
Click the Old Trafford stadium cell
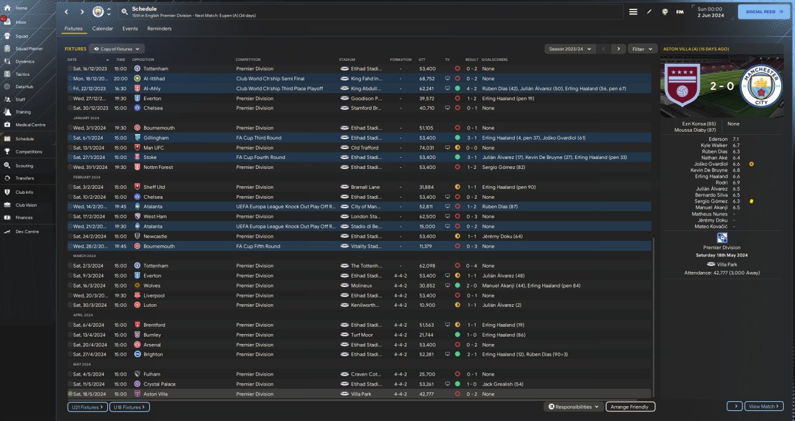click(x=364, y=148)
